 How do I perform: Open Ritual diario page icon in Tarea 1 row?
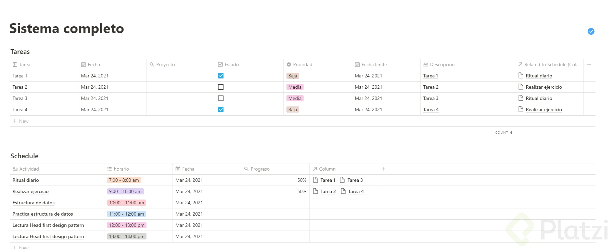[521, 76]
